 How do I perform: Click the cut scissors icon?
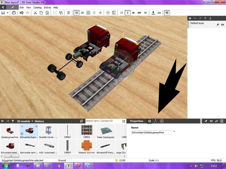pos(35,13)
